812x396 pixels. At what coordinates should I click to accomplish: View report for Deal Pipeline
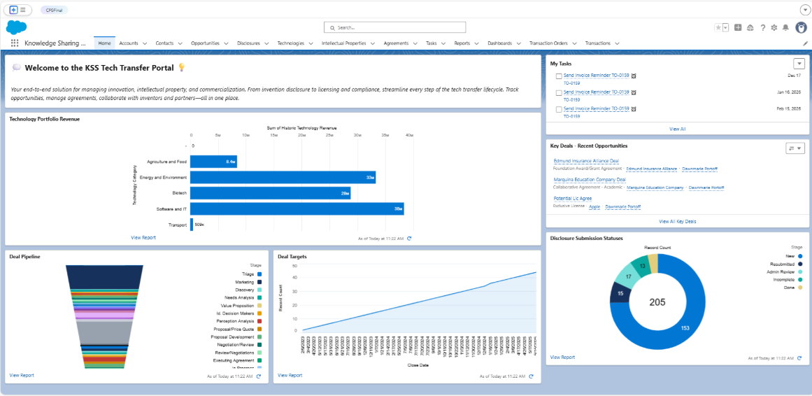(22, 375)
